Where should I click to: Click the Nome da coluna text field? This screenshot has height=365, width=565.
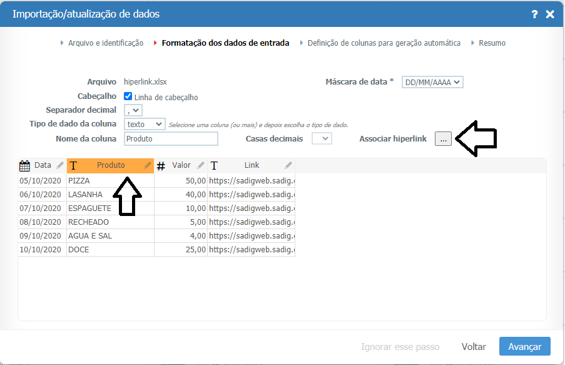[x=171, y=138]
